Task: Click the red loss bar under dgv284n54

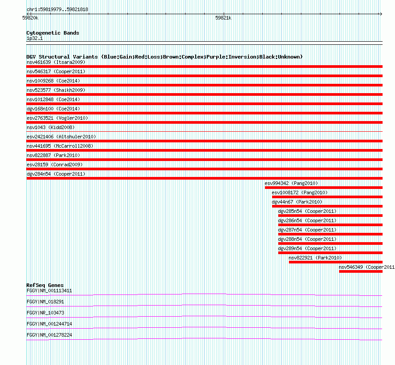Action: click(x=204, y=178)
